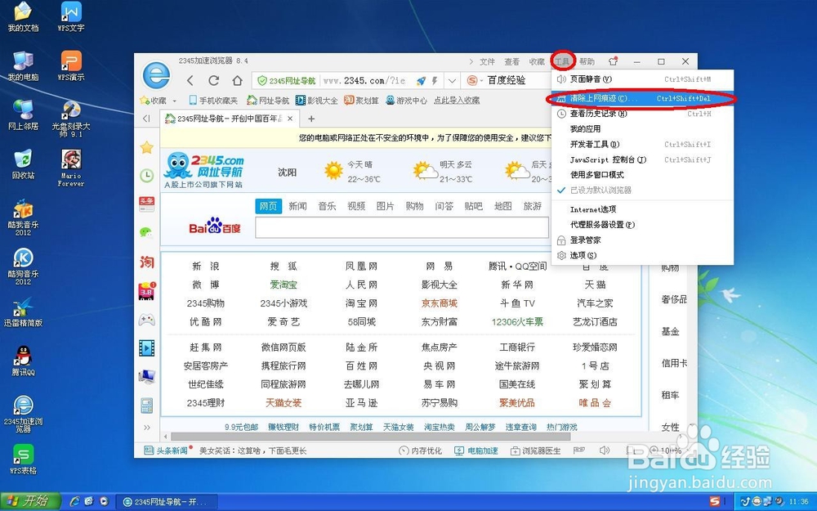The image size is (817, 511).
Task: Open the 12306火车票 link
Action: tap(517, 322)
